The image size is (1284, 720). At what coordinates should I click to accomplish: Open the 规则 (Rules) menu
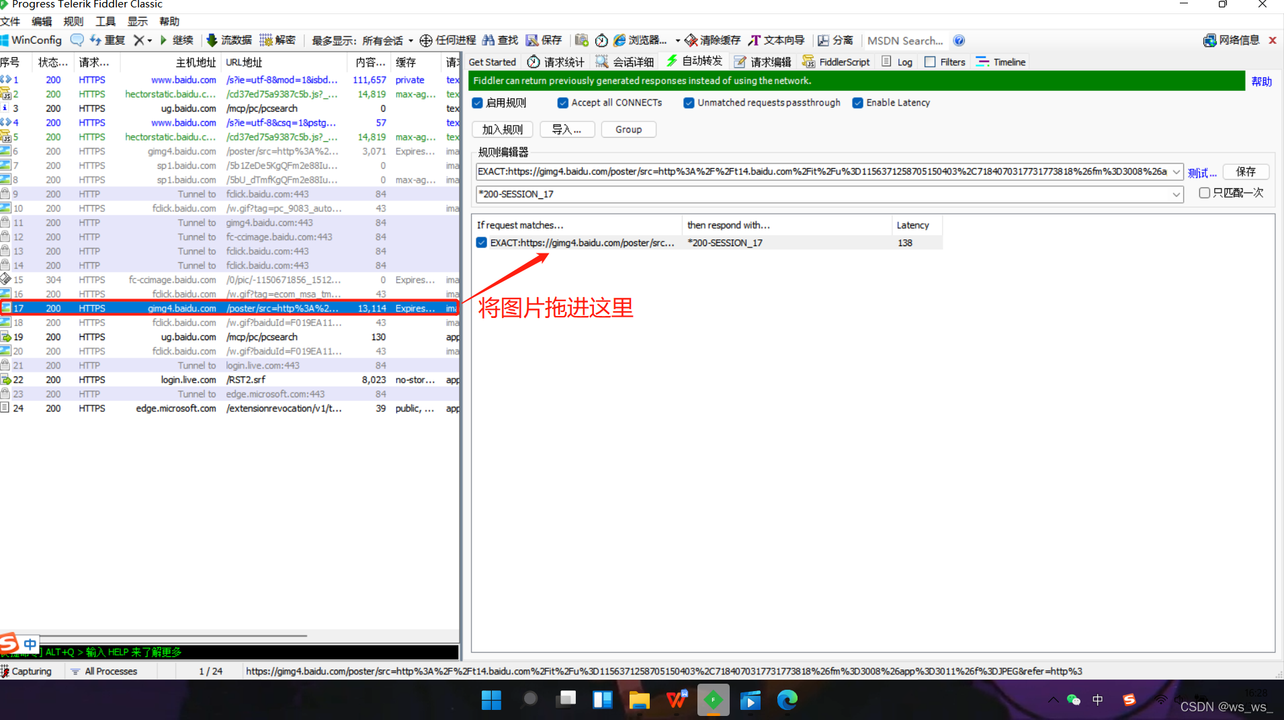[73, 22]
